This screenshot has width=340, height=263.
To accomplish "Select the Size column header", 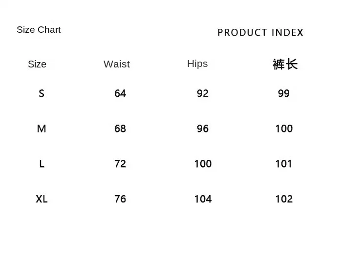I will pos(37,64).
